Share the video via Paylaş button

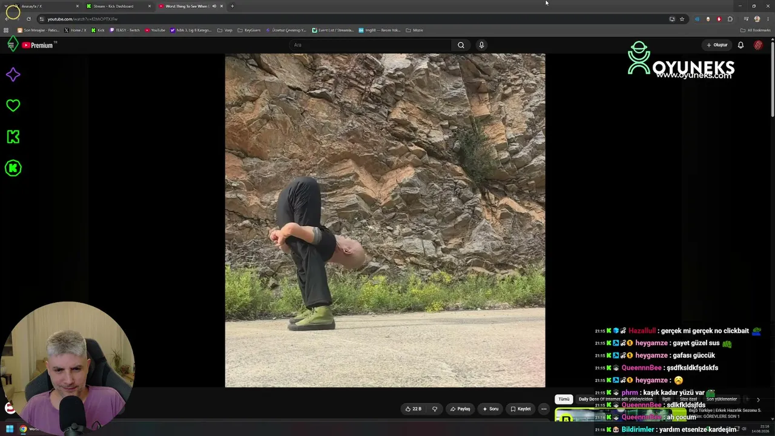[460, 409]
